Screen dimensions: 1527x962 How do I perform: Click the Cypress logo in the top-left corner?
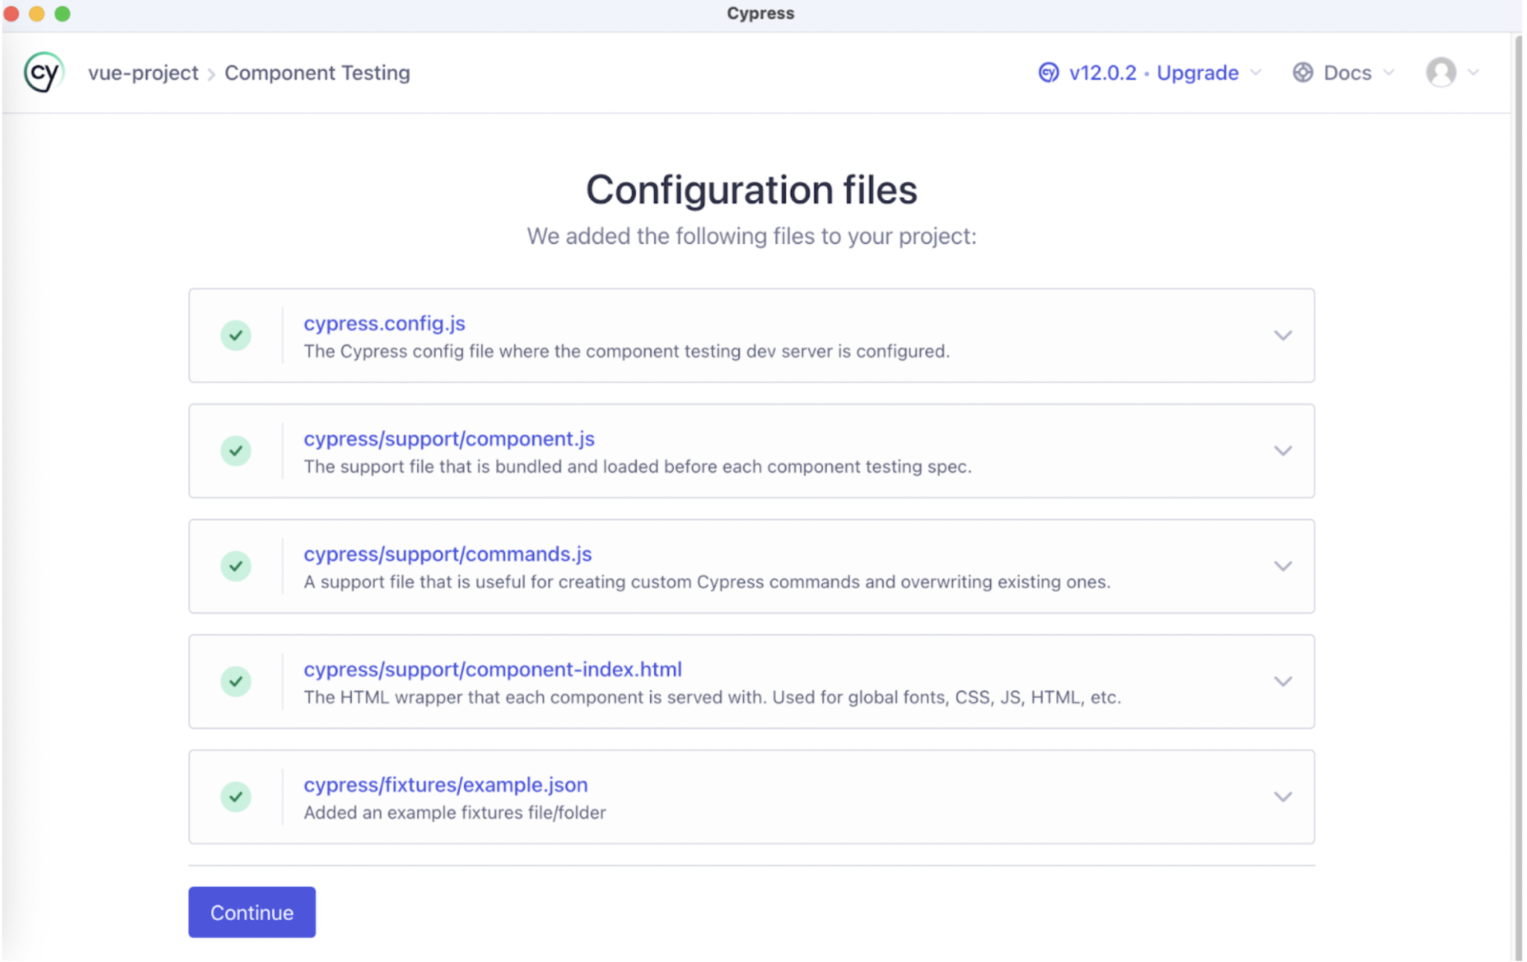click(42, 72)
